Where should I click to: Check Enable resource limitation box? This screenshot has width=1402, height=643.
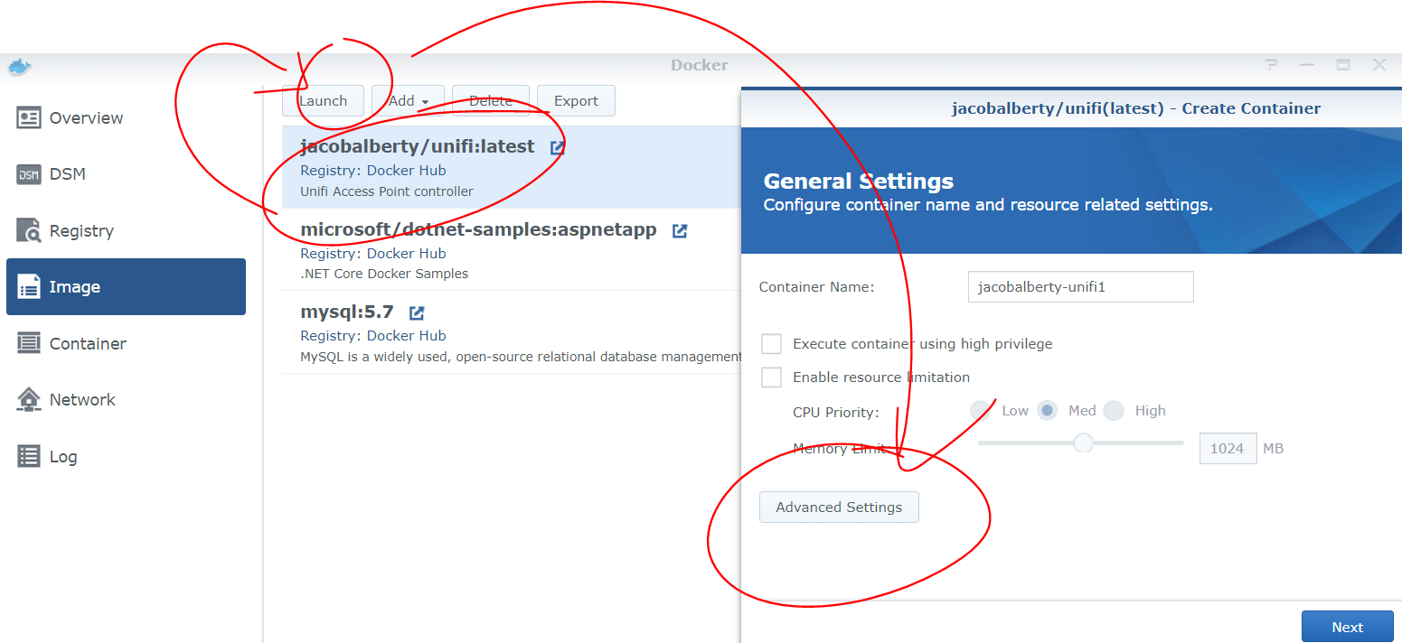click(771, 377)
